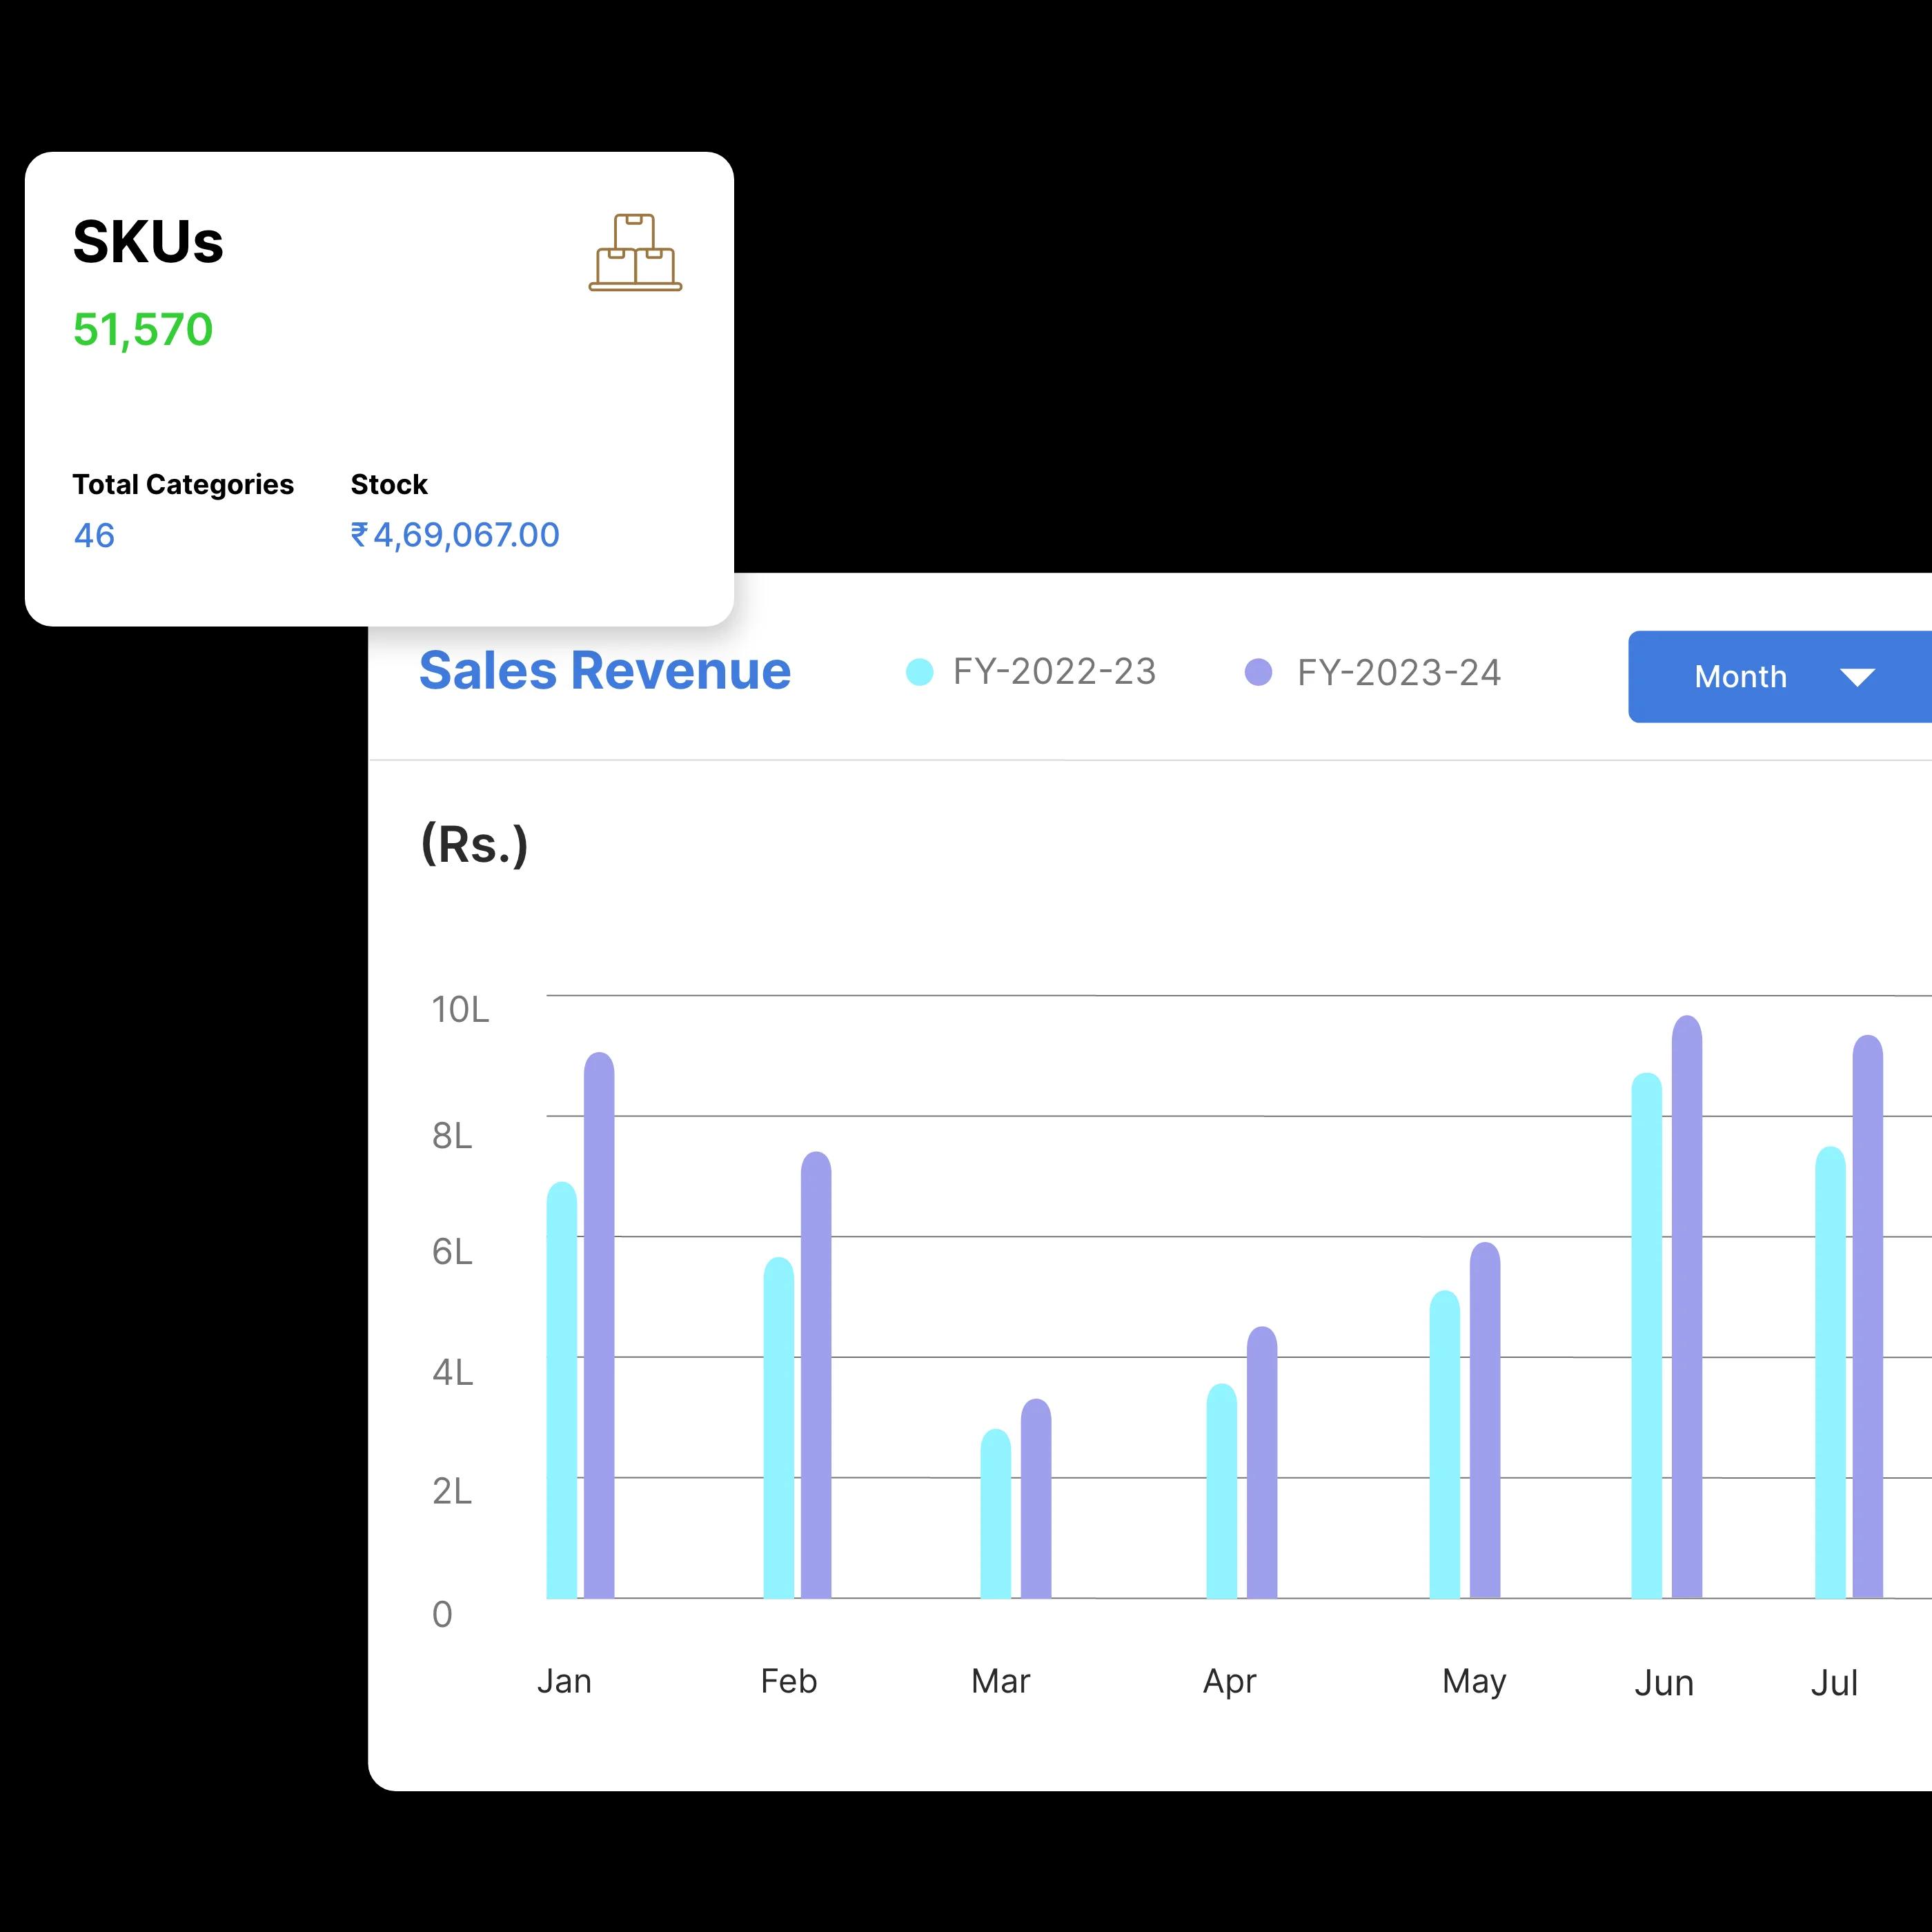Click the Month dropdown arrow
Image resolution: width=1932 pixels, height=1932 pixels.
coord(1857,677)
